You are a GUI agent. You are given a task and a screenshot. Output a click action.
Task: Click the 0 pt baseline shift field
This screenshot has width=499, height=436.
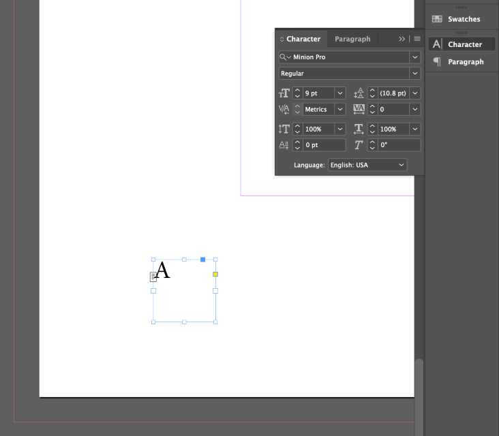click(324, 145)
